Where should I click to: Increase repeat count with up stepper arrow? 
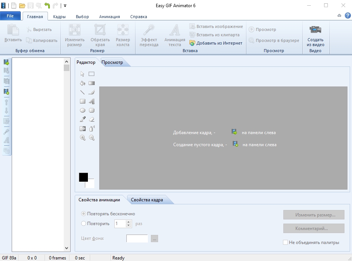tap(128, 222)
